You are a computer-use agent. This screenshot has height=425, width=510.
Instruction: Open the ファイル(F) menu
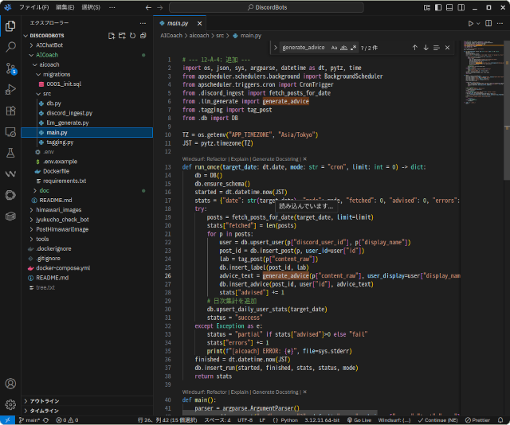(33, 7)
